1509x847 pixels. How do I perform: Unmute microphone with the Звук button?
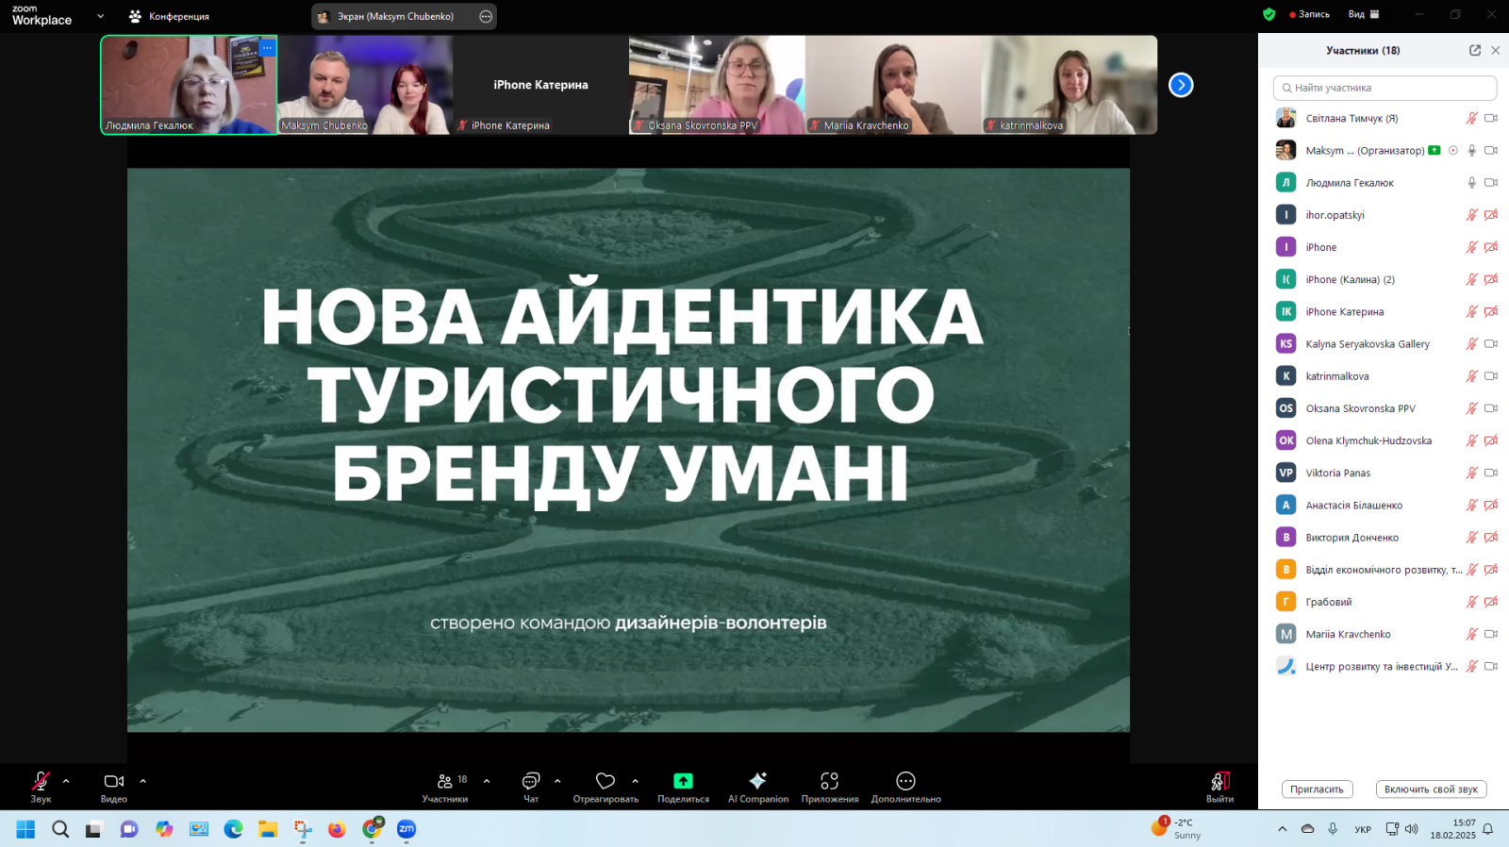coord(41,787)
